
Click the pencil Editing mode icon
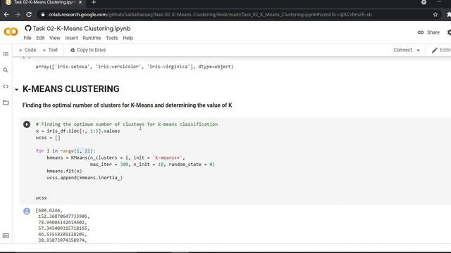tap(434, 50)
